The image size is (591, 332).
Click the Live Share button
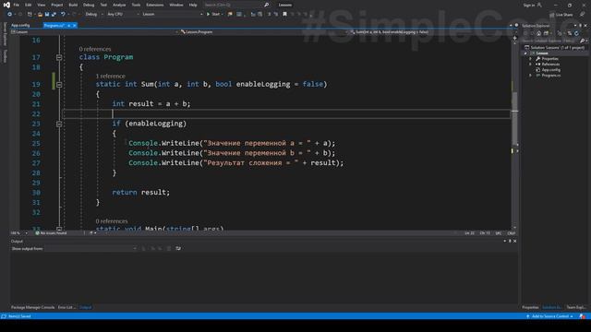pyautogui.click(x=561, y=15)
